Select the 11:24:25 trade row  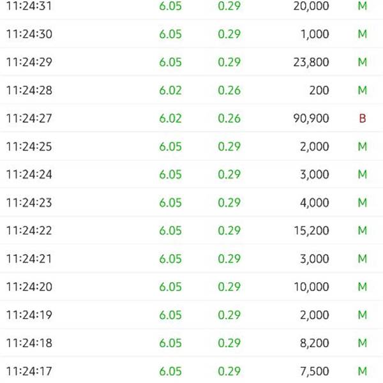(191, 146)
